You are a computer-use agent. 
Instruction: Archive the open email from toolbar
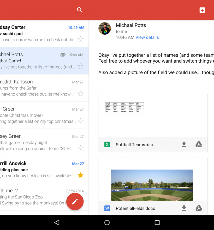click(x=202, y=10)
